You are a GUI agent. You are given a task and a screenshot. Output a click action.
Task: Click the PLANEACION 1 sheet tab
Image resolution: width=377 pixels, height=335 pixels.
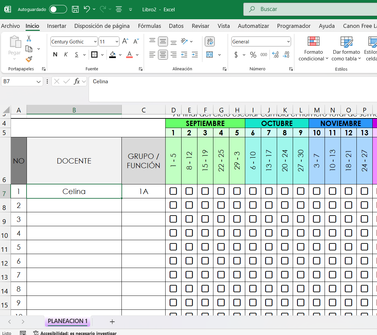click(68, 321)
